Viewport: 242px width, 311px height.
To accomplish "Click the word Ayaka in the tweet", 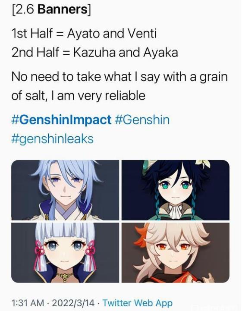I will coord(160,52).
